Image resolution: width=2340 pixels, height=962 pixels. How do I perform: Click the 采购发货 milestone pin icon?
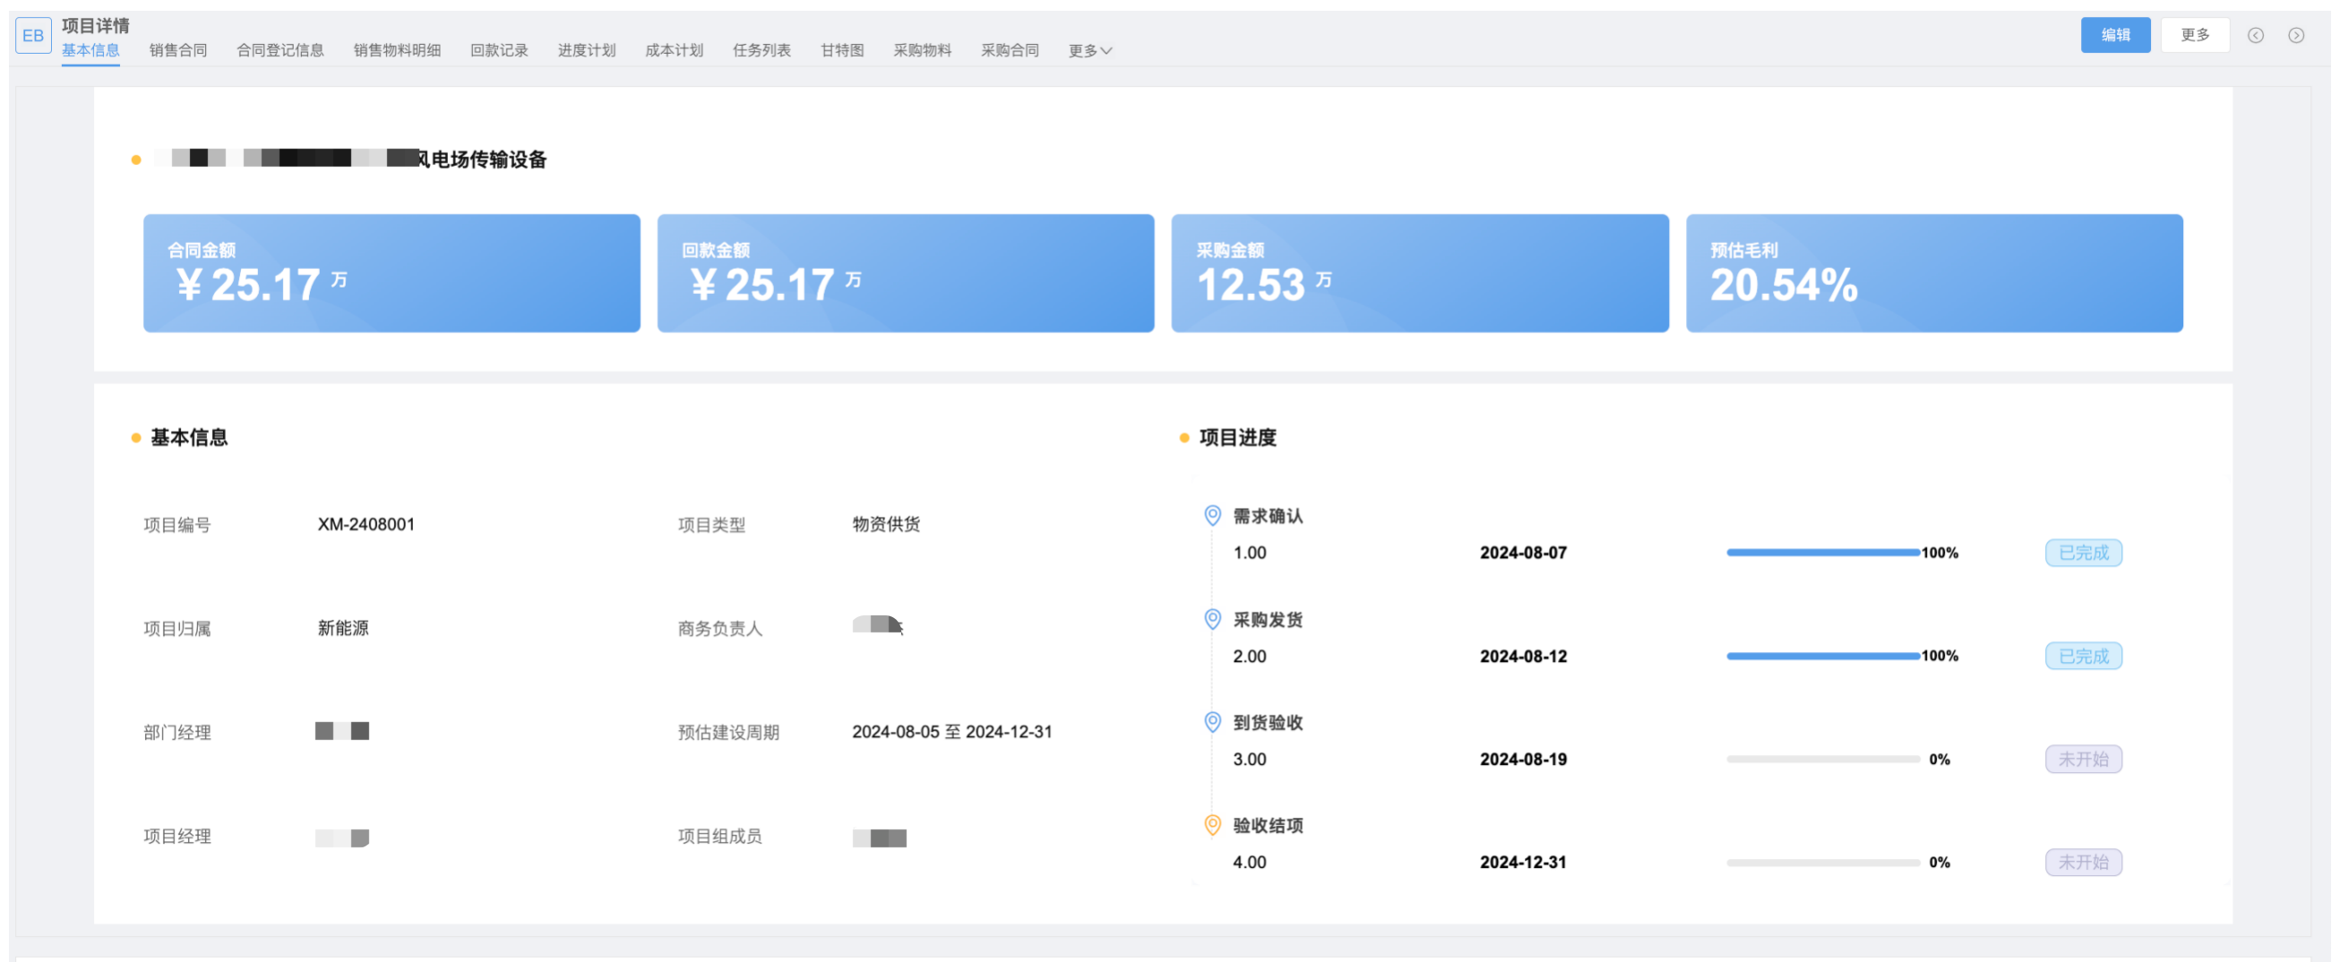point(1212,620)
